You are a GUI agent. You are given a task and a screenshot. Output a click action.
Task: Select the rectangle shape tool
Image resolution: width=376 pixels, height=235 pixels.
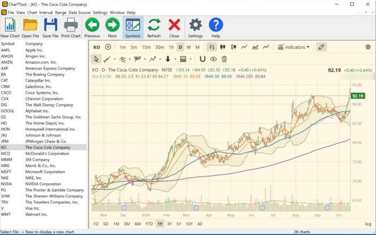[183, 59]
